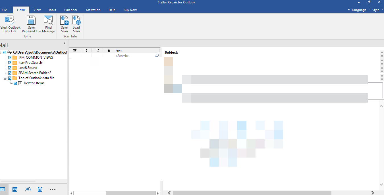384x195 pixels.
Task: Open Buy Now tab
Action: click(130, 10)
